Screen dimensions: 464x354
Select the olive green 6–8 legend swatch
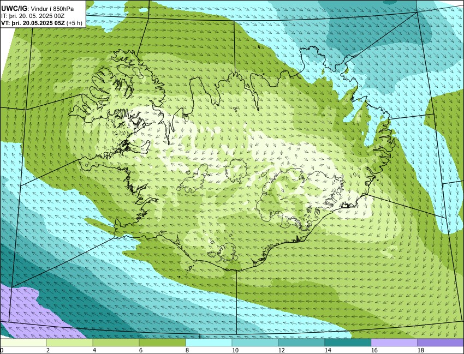[162, 343]
